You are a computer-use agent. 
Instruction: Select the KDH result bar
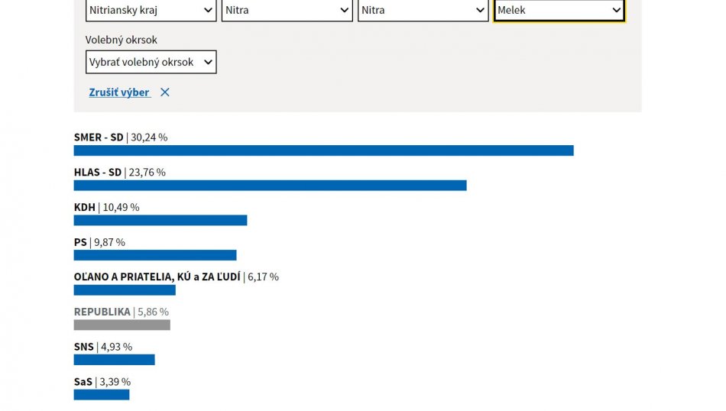160,220
